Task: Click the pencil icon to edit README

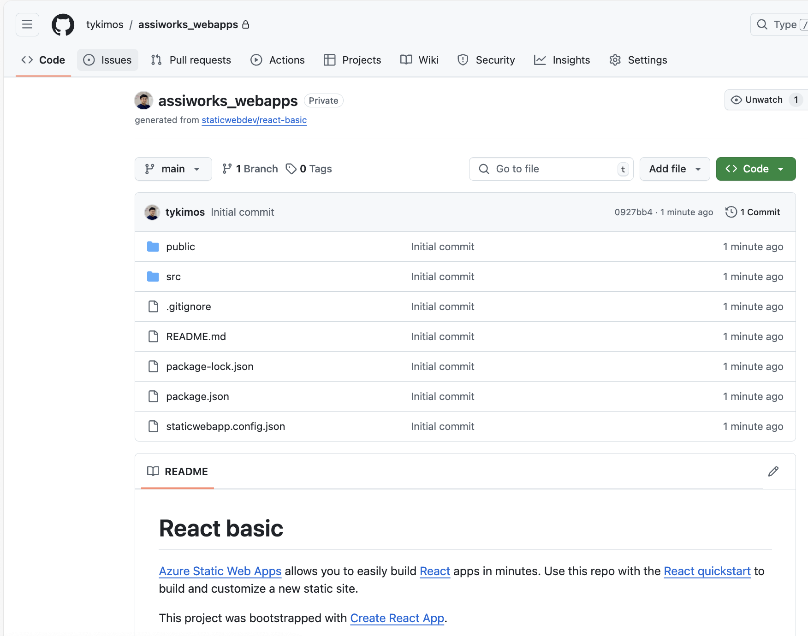Action: [773, 471]
